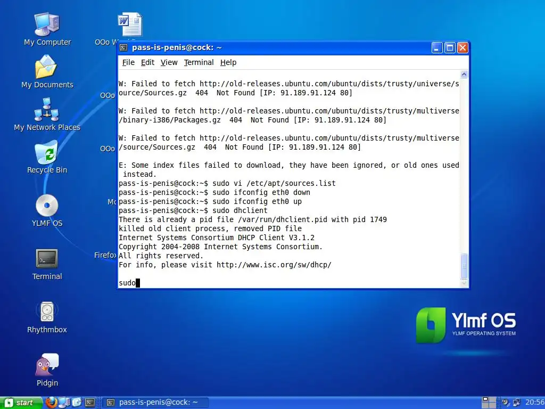Screen dimensions: 545x409
Task: Maximize the terminal window
Action: (450, 47)
